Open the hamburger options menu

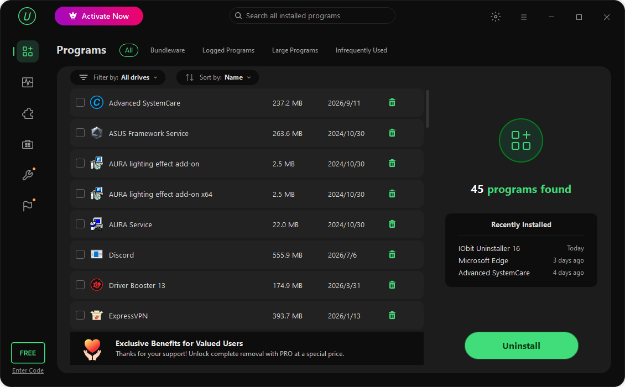coord(524,17)
